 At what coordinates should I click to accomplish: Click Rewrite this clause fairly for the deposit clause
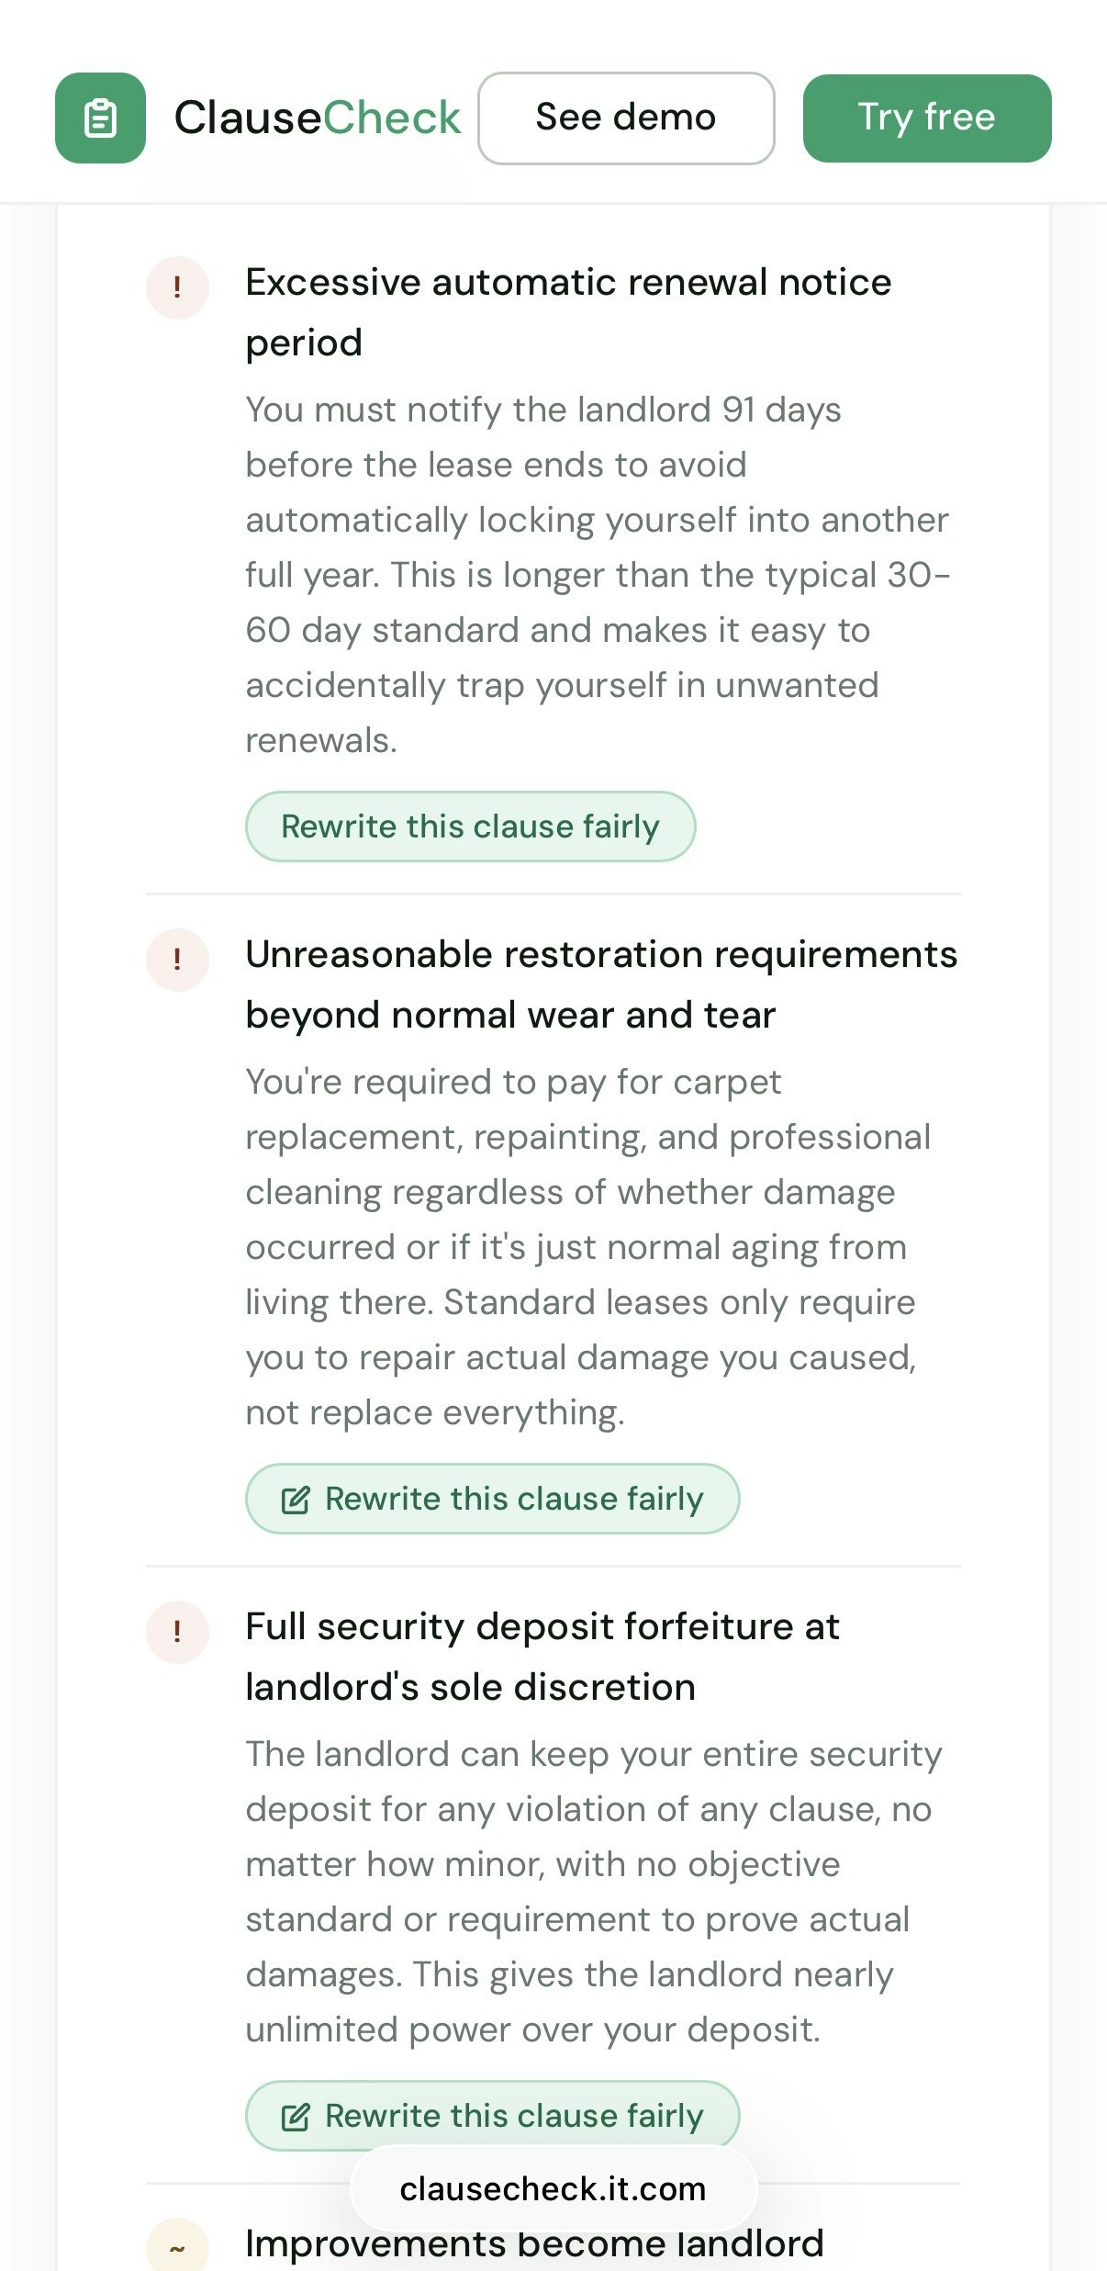click(492, 2115)
